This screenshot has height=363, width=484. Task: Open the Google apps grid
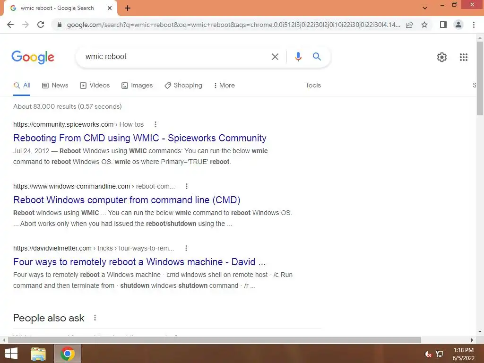pos(463,57)
